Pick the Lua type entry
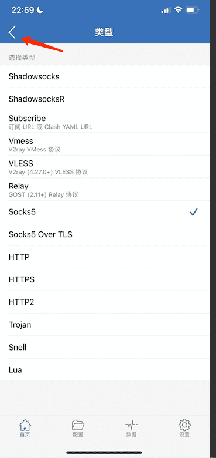The width and height of the screenshot is (216, 458). [105, 370]
